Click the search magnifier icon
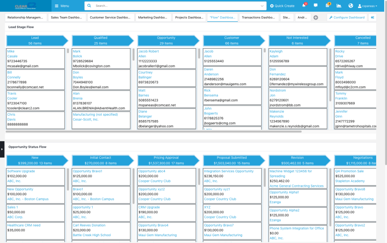 coord(89,6)
